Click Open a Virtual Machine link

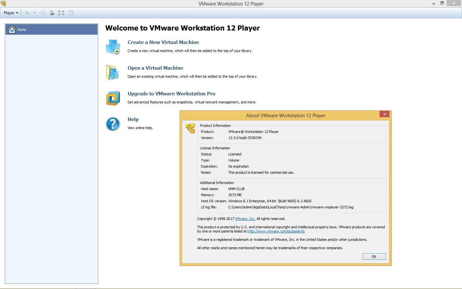(x=155, y=68)
